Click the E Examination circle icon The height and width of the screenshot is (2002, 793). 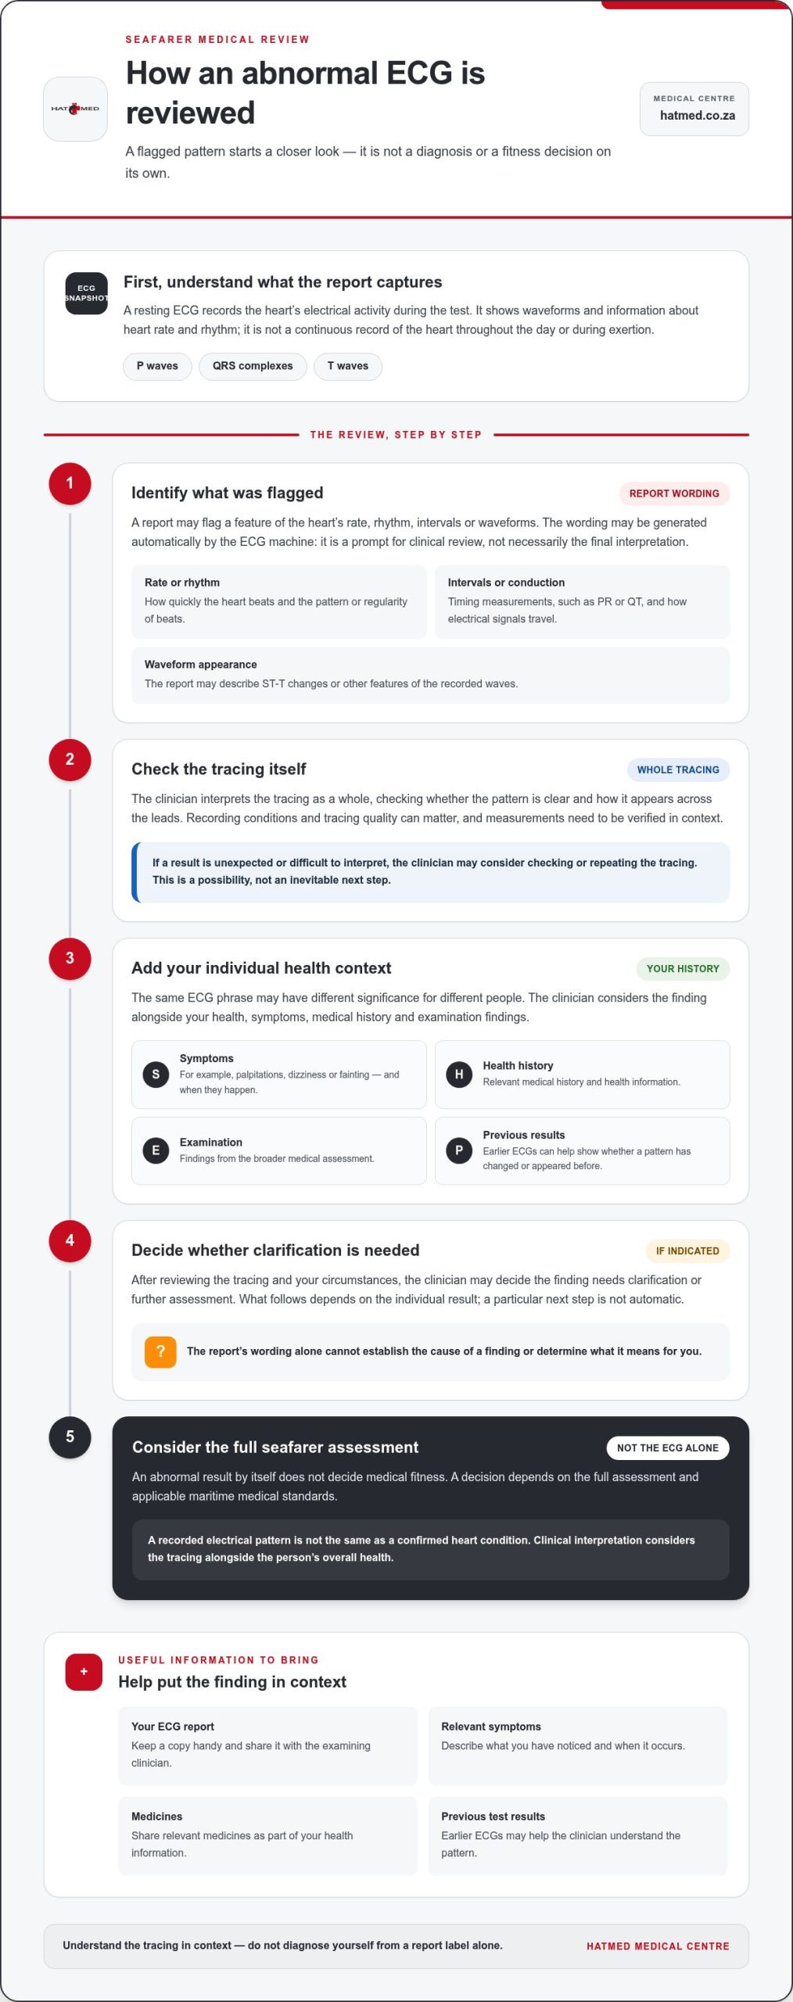[156, 1150]
